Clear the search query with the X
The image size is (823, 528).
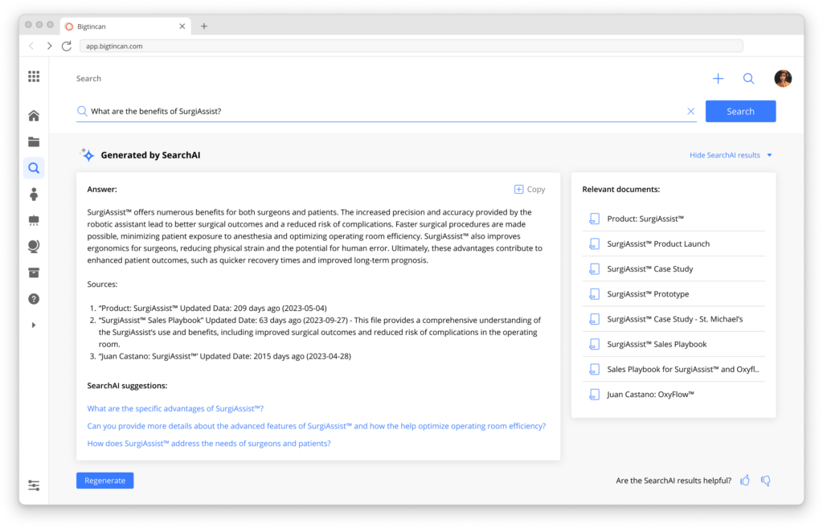click(690, 111)
